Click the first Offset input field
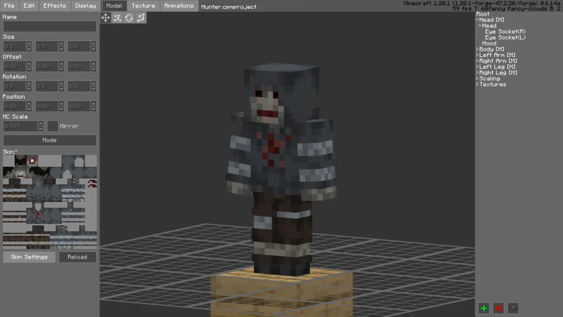 click(x=15, y=67)
